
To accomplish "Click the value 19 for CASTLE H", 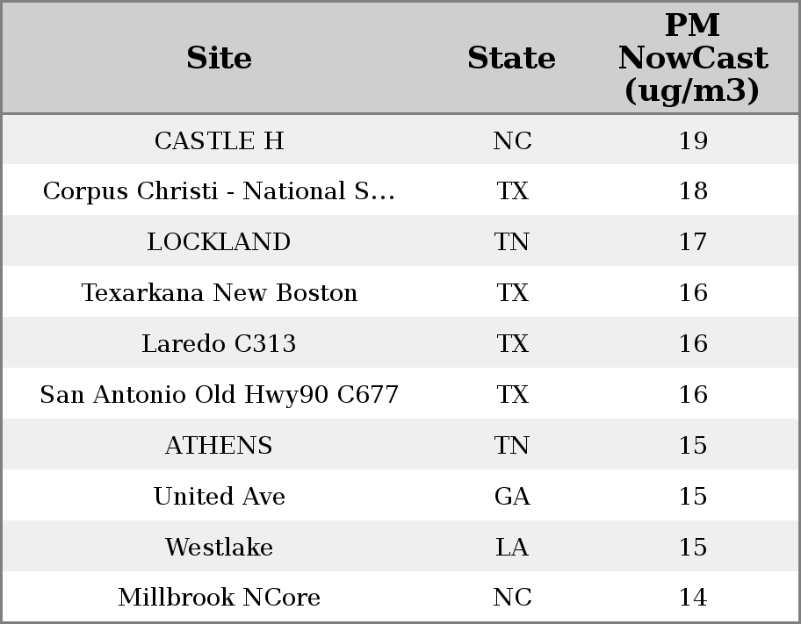I will [x=693, y=140].
